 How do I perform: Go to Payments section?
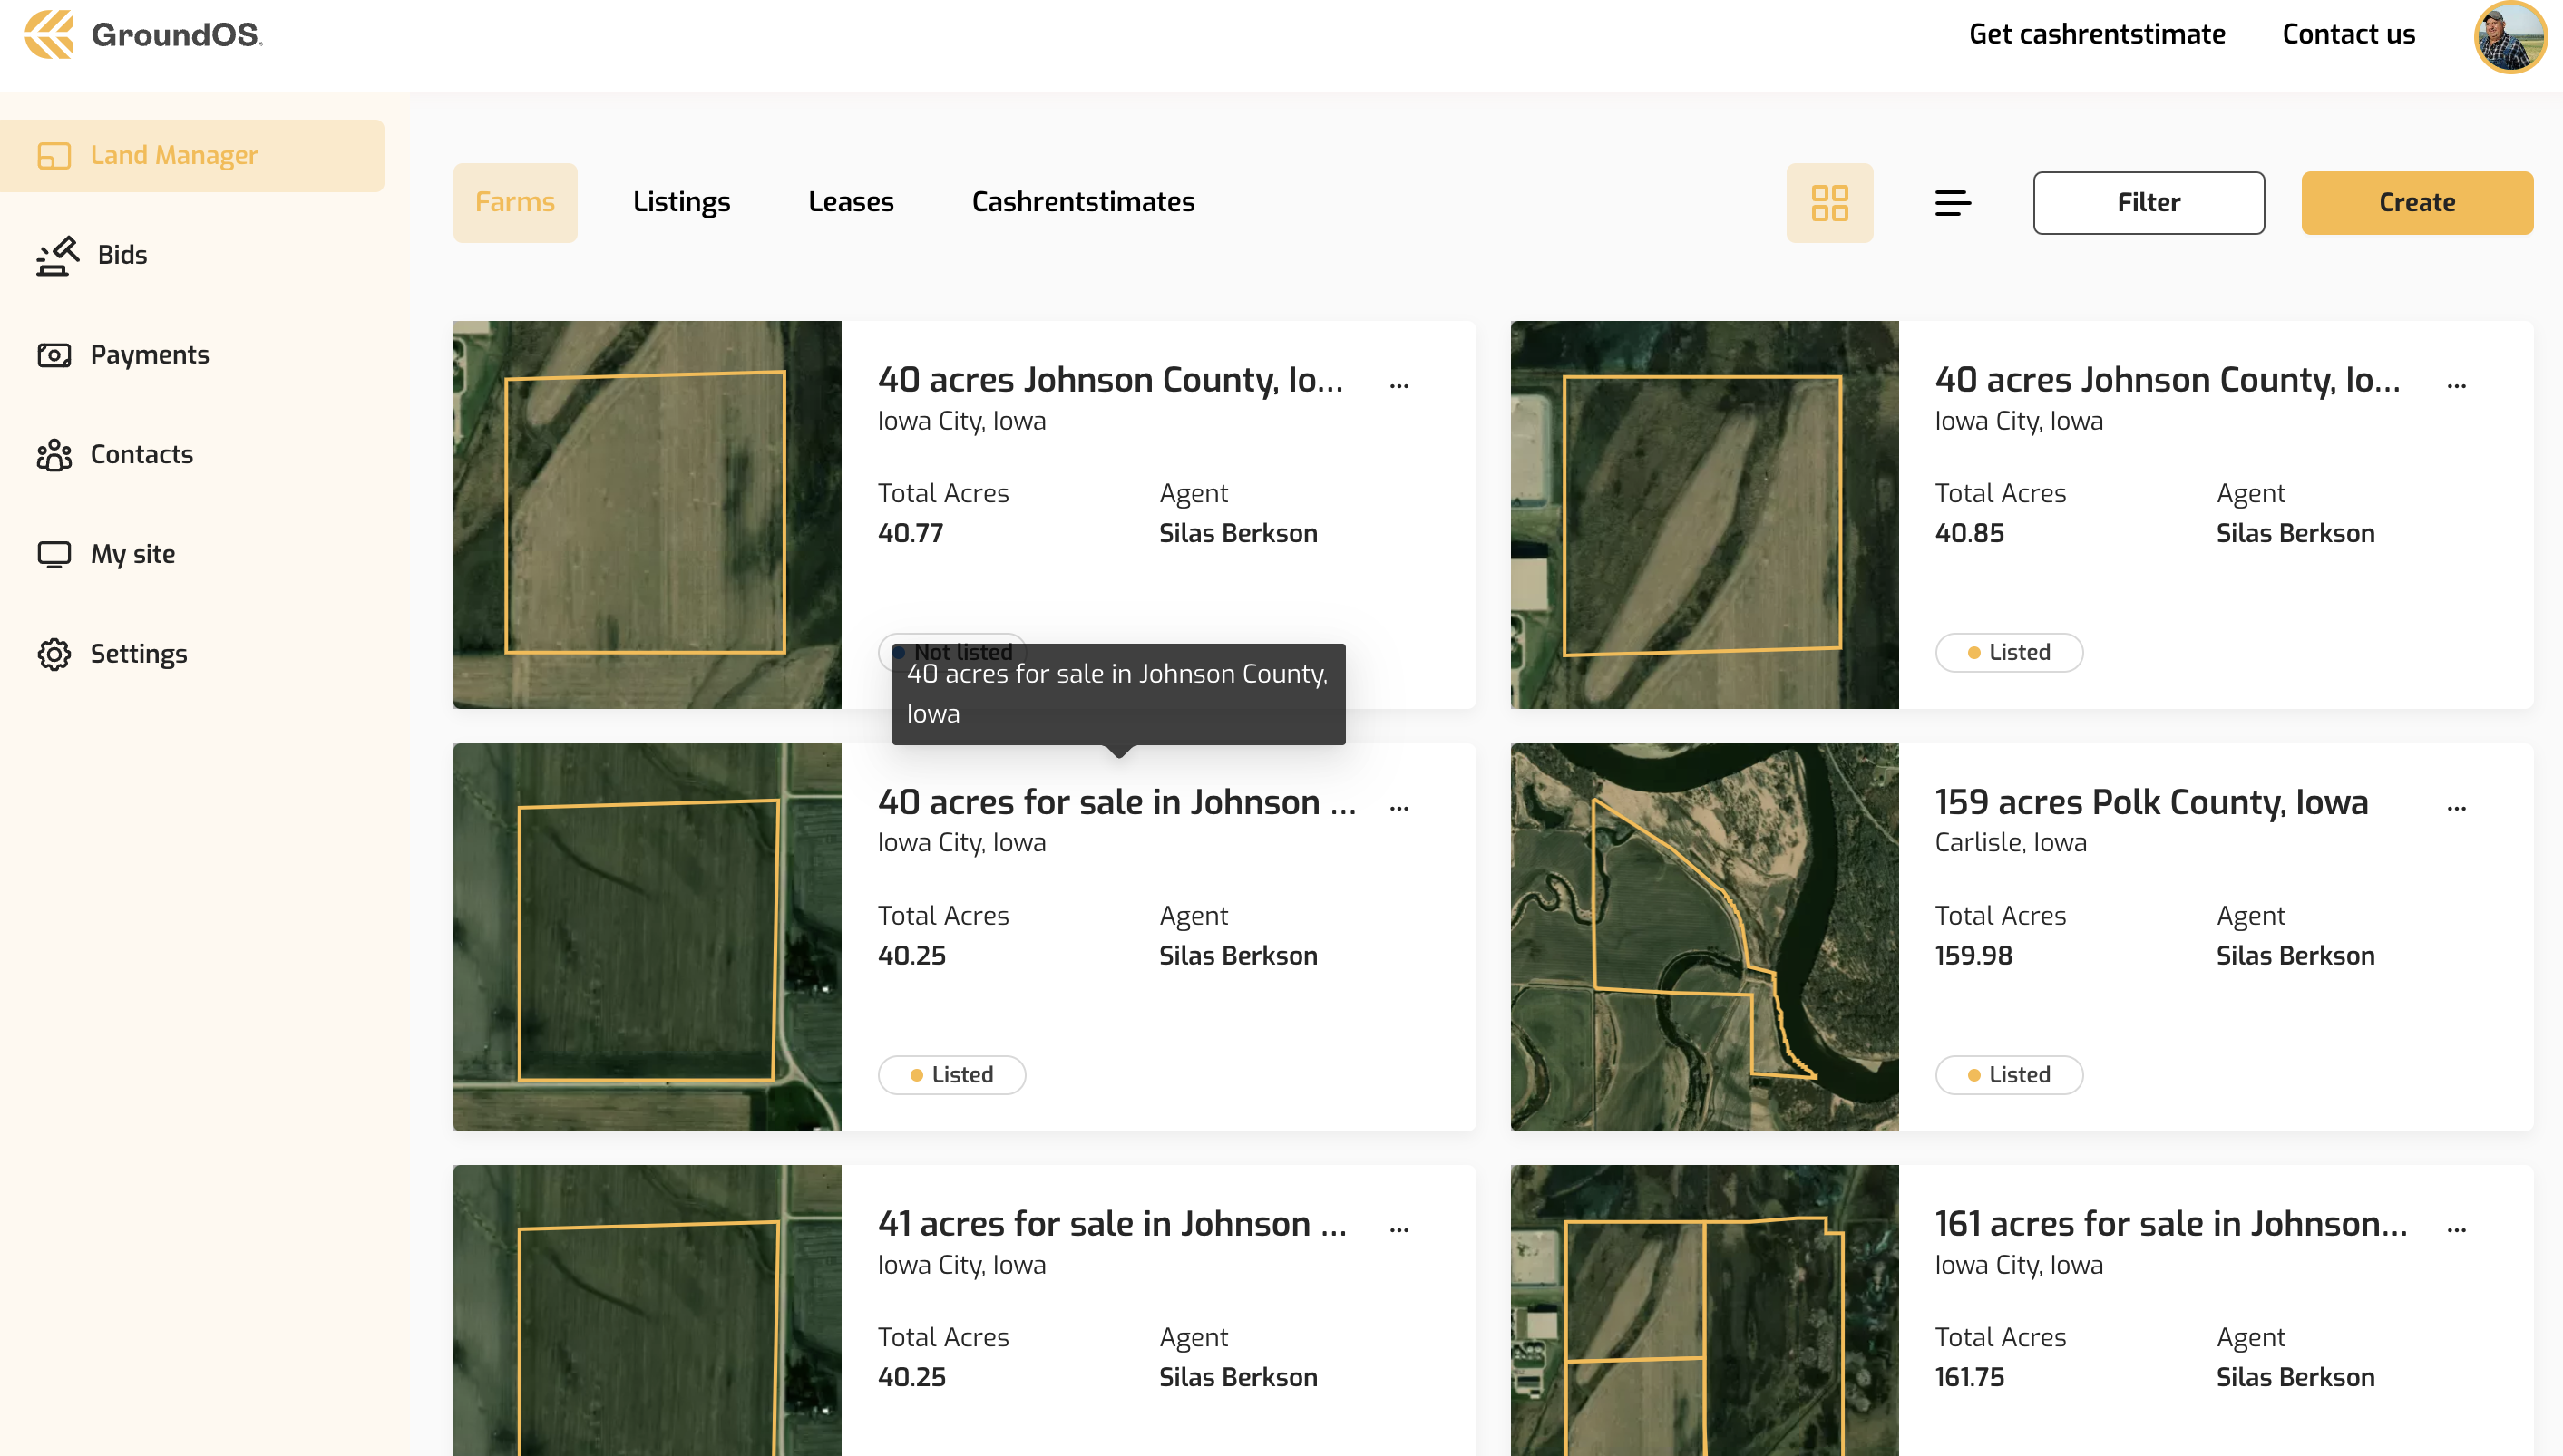(x=149, y=355)
